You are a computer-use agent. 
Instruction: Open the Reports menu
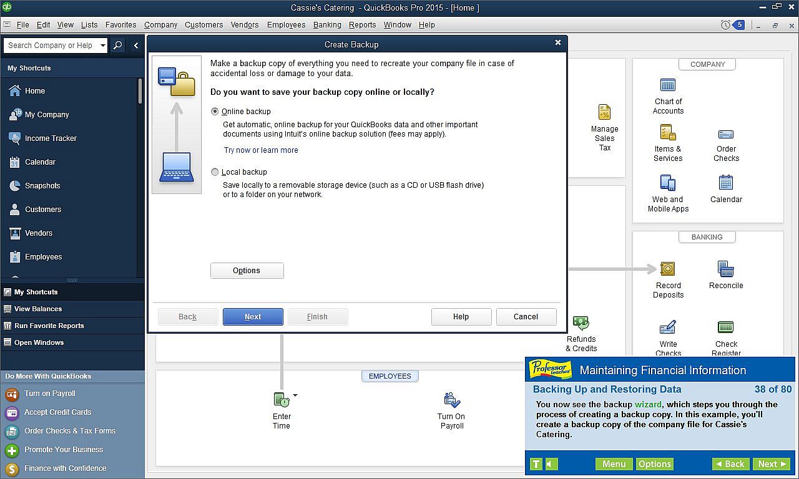click(362, 25)
